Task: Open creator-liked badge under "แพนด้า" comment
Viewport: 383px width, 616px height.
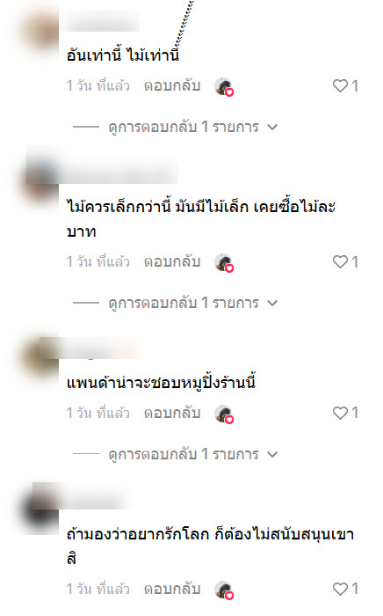Action: pos(224,414)
